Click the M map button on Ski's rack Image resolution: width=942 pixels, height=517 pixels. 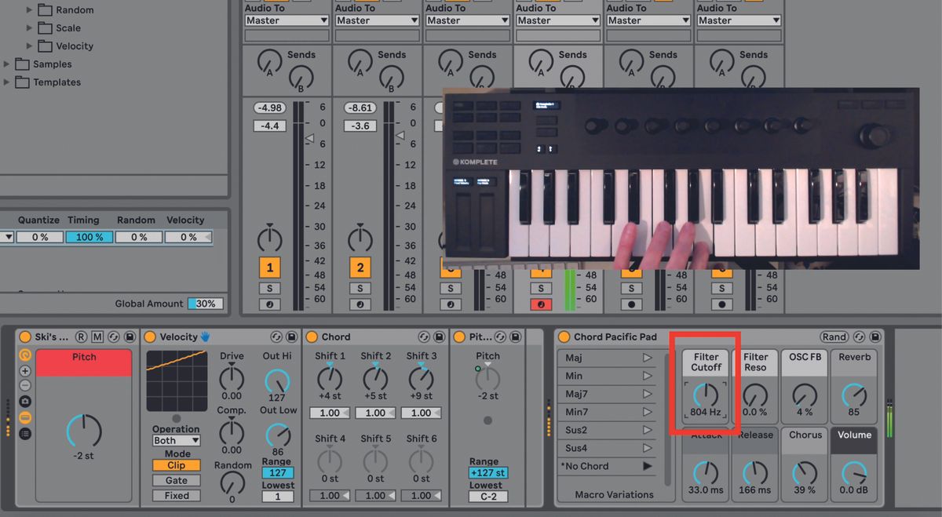[x=97, y=337]
